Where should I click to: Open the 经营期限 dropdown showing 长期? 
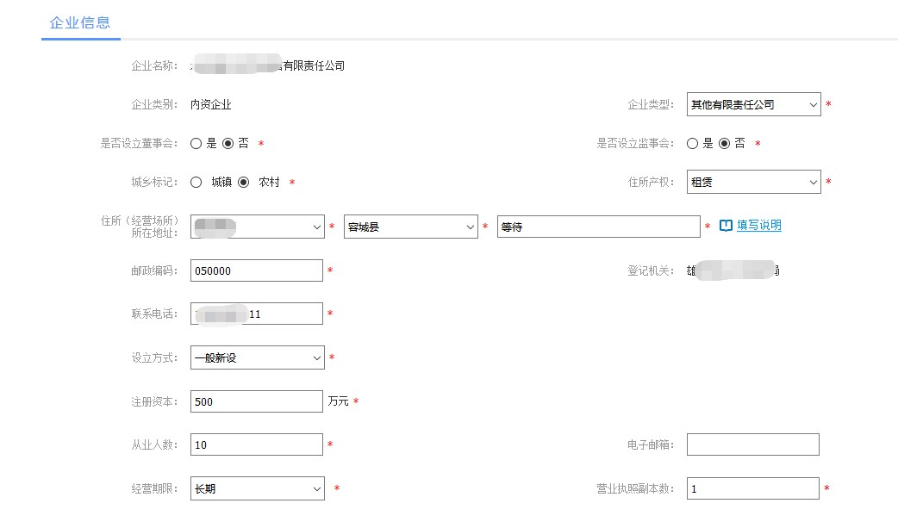[x=257, y=489]
